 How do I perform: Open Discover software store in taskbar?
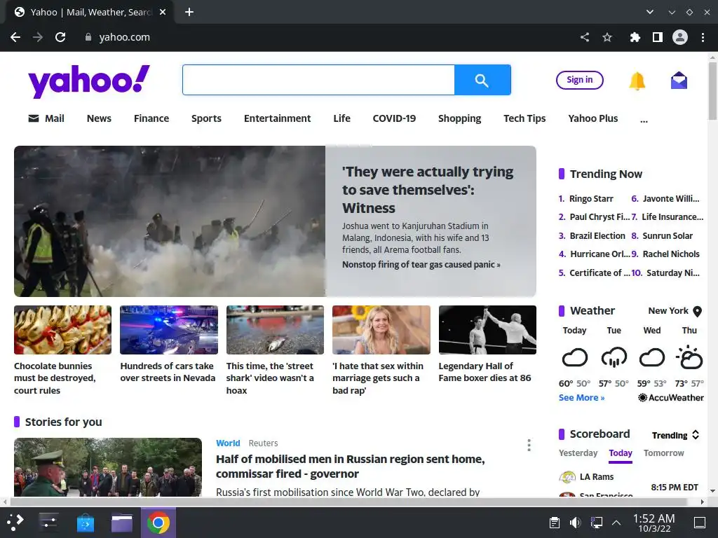(85, 523)
